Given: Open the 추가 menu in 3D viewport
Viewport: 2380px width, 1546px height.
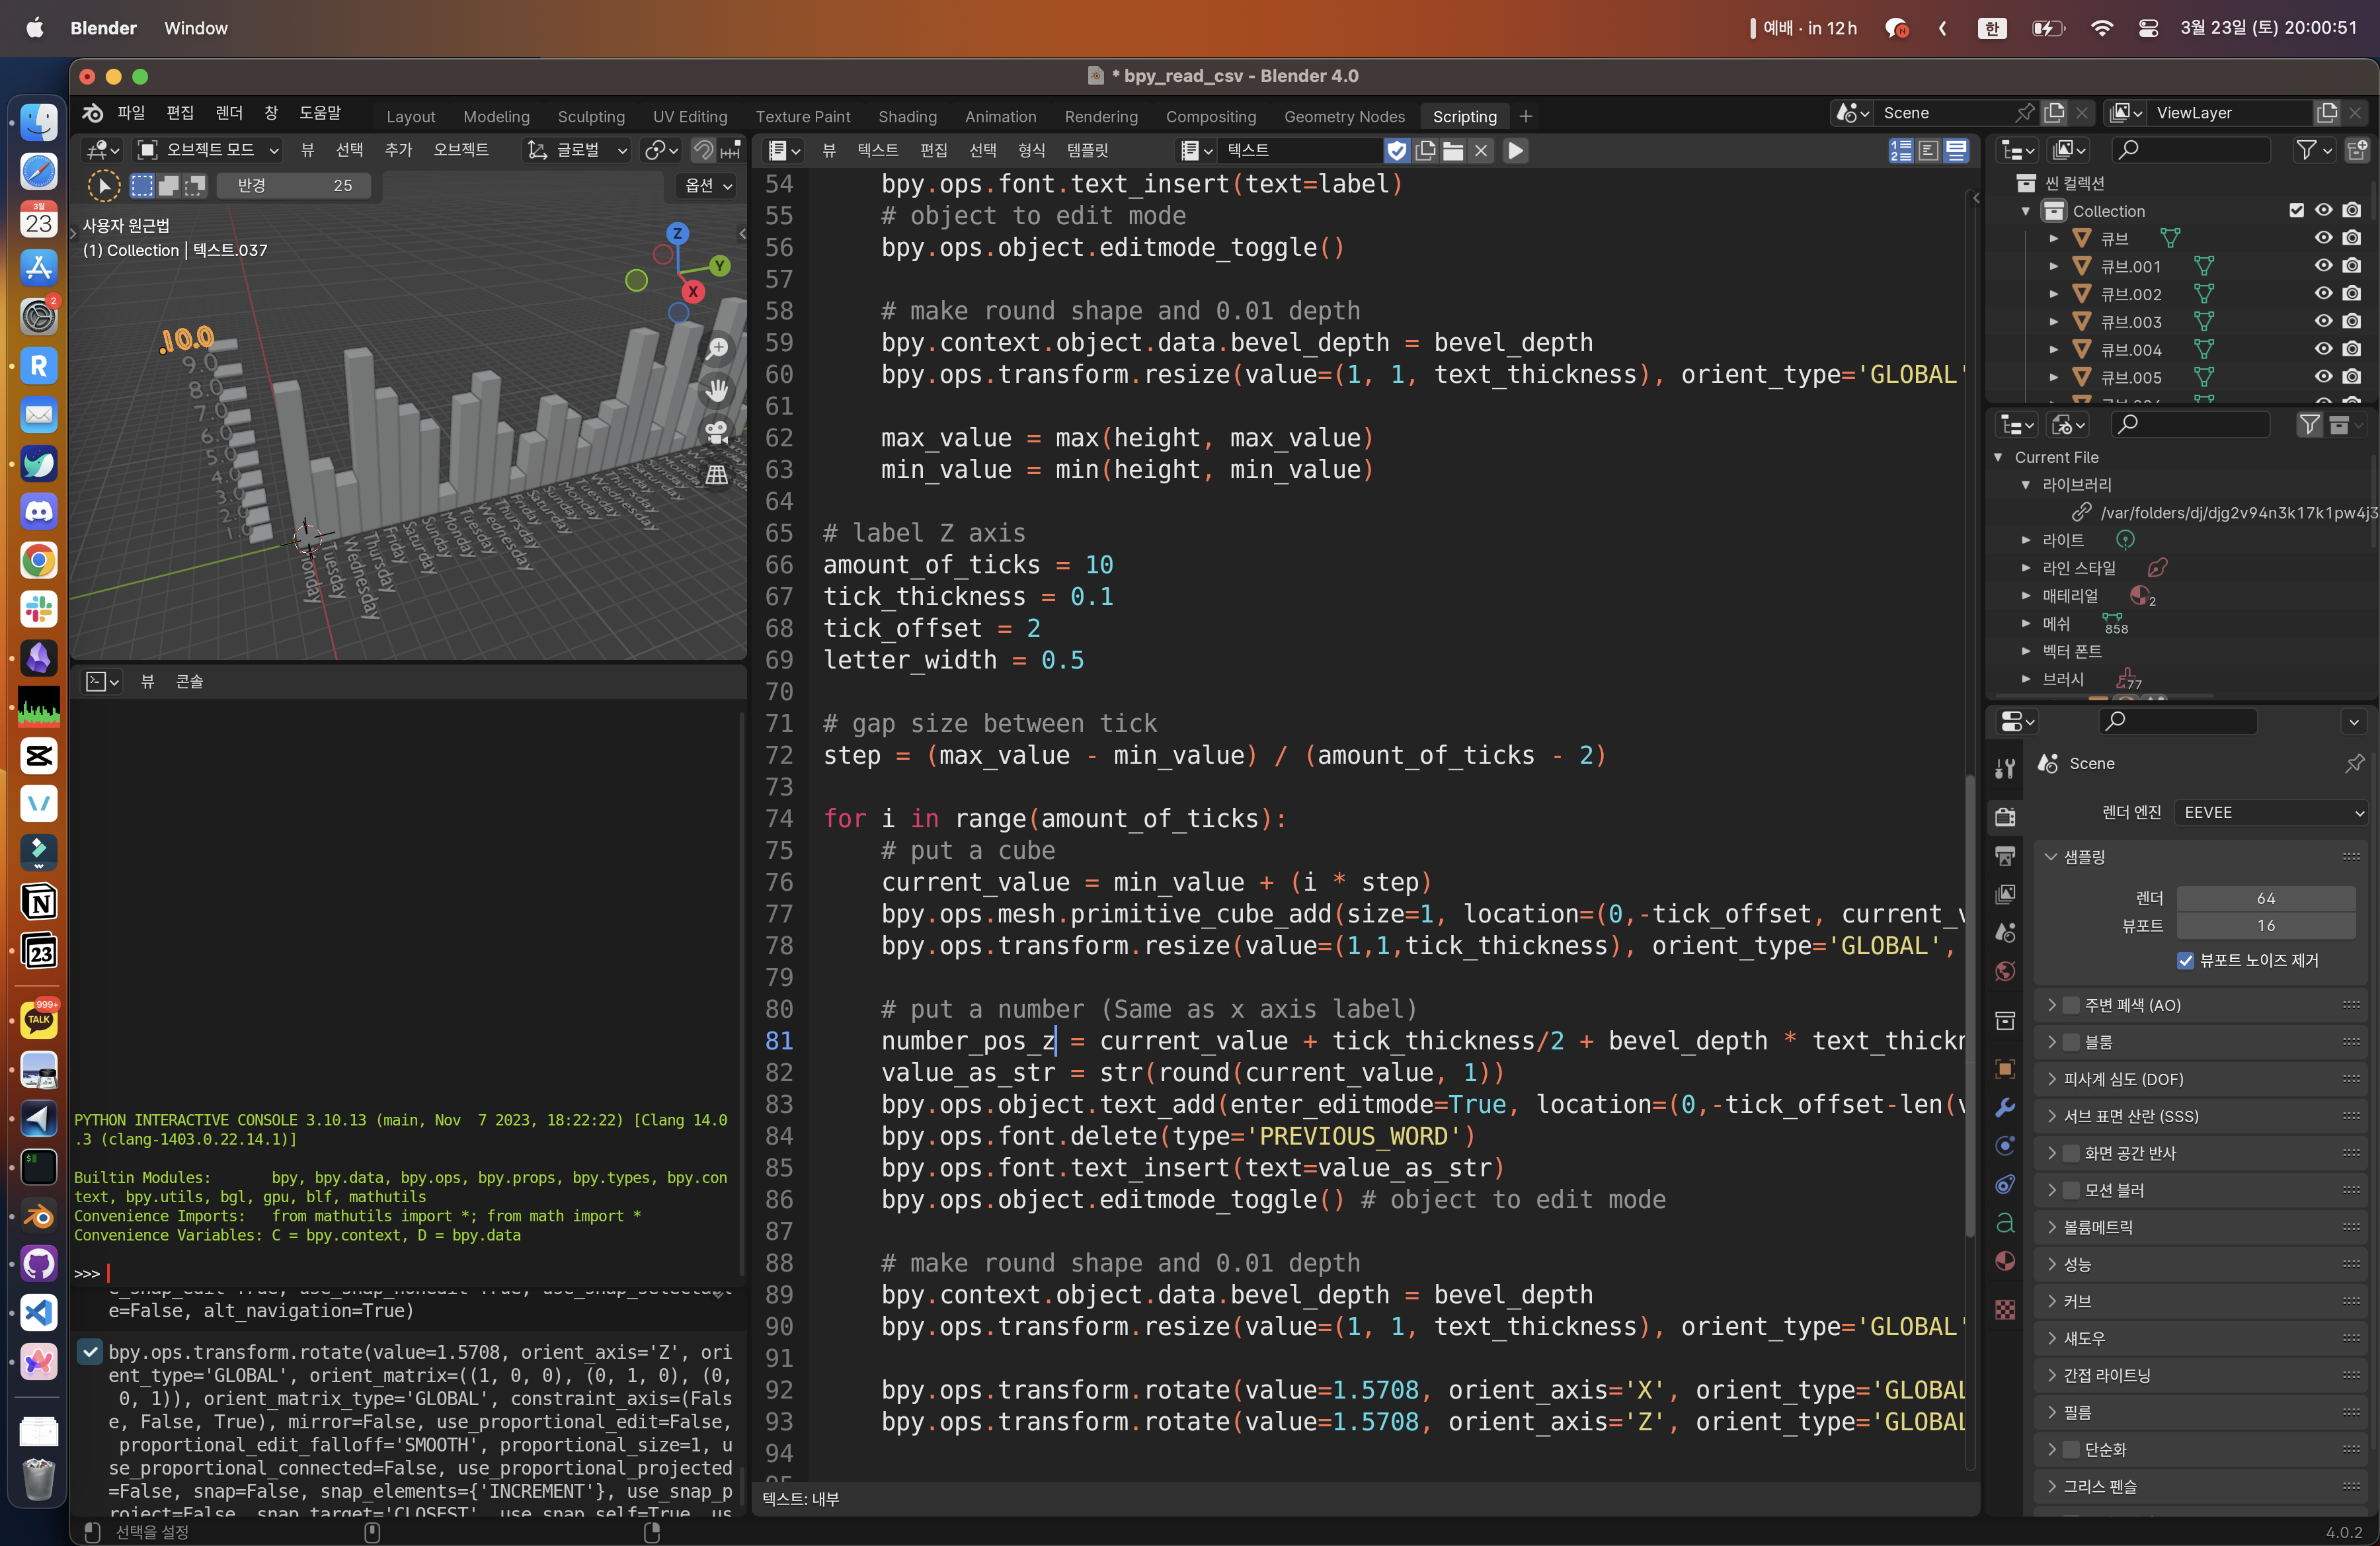Looking at the screenshot, I should point(398,150).
